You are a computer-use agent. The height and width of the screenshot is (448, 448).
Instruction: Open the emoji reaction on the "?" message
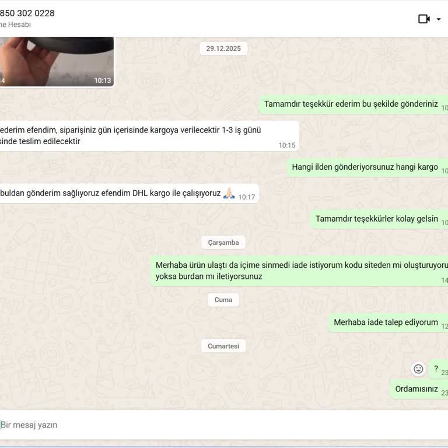pos(419,369)
